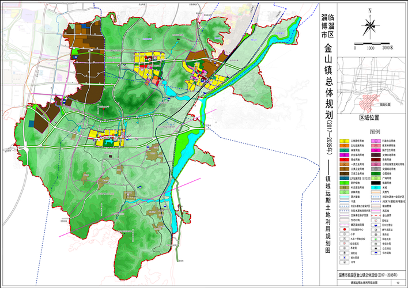Select the dark green 公园绿地 legend swatch
The image size is (408, 288).
click(x=376, y=173)
